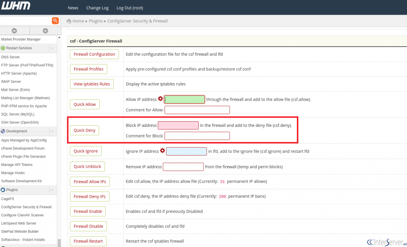Focus the green Allow IP address field
407x247 pixels.
click(x=184, y=99)
